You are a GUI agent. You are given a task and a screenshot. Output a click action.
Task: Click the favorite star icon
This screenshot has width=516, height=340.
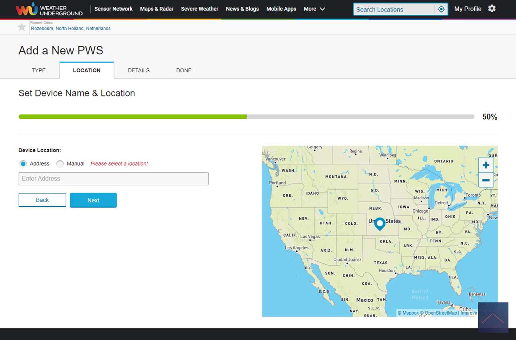22,27
